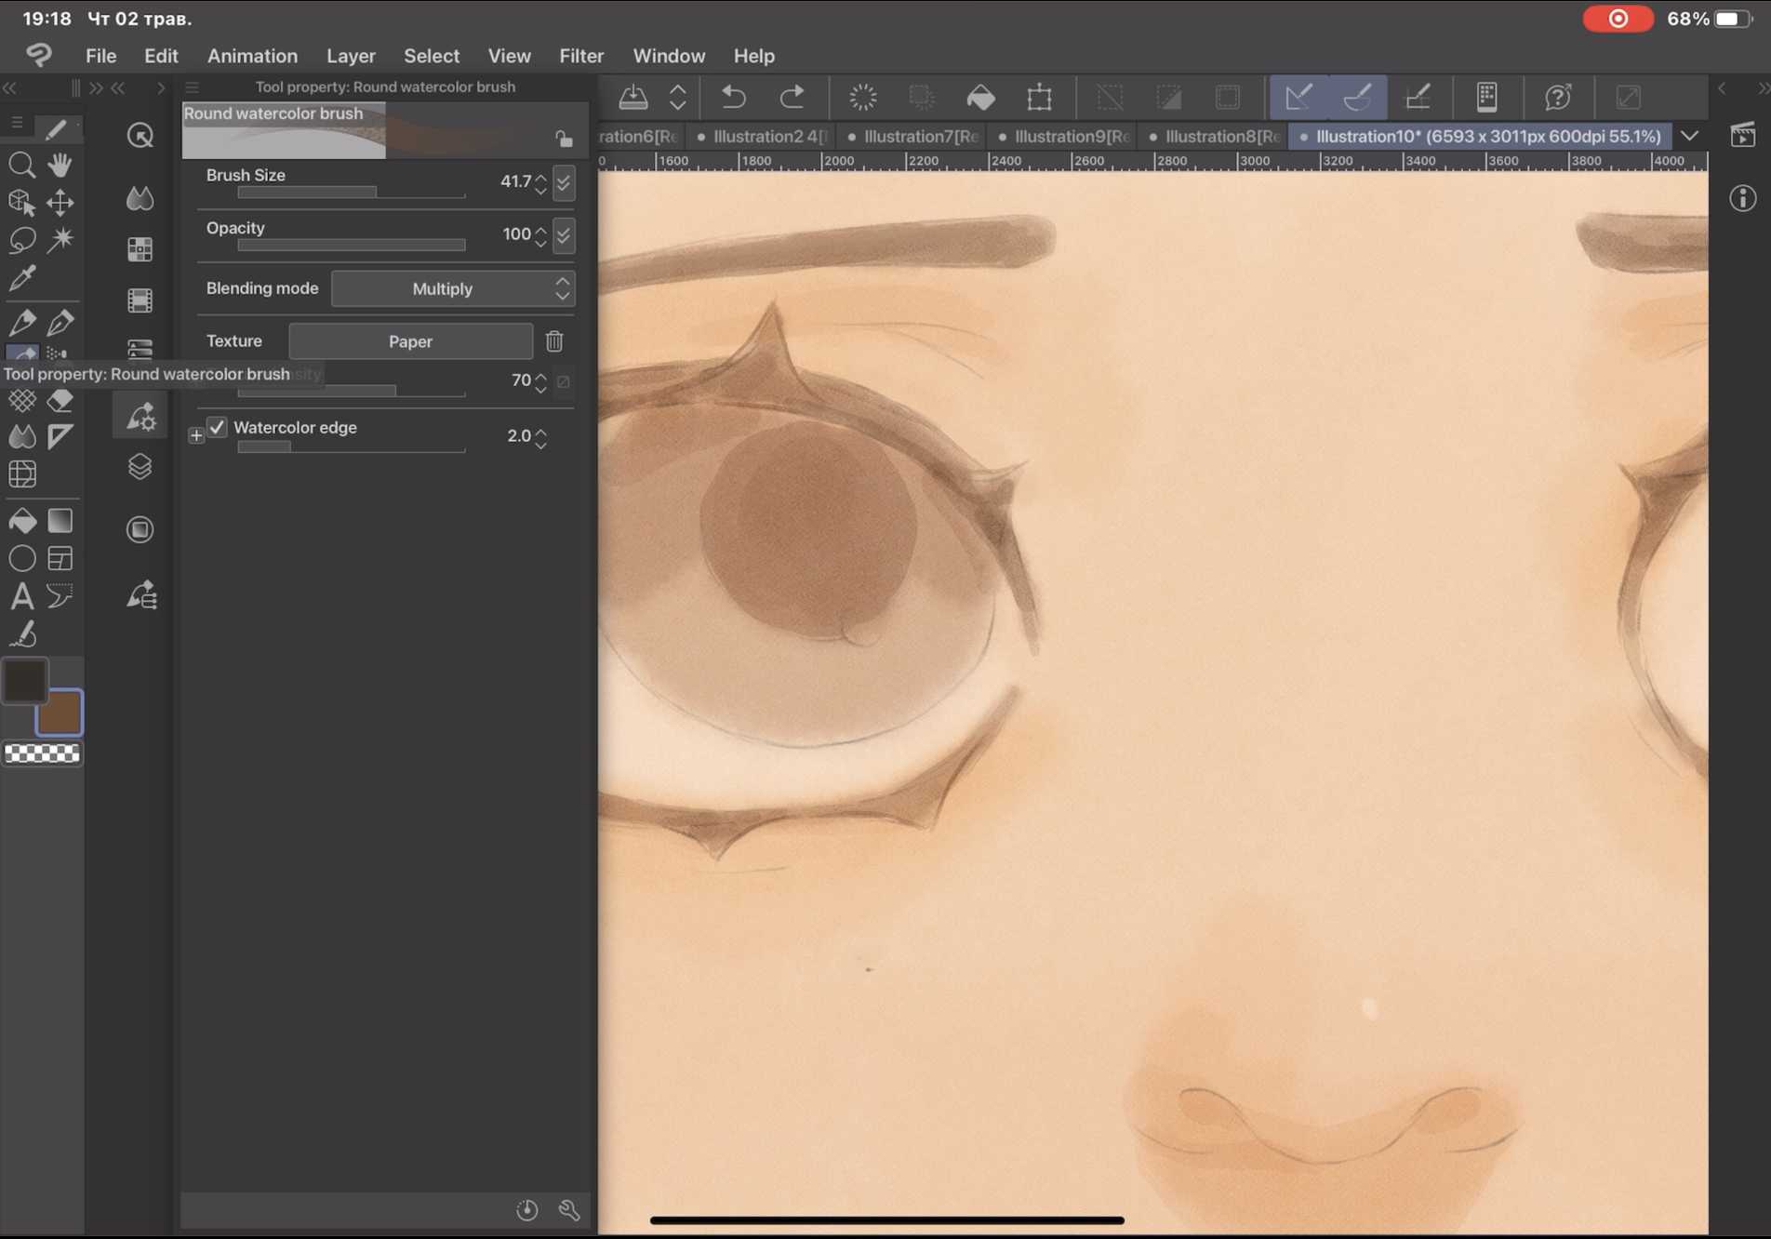This screenshot has width=1771, height=1239.
Task: Click the Opacity slider bar
Action: point(351,246)
